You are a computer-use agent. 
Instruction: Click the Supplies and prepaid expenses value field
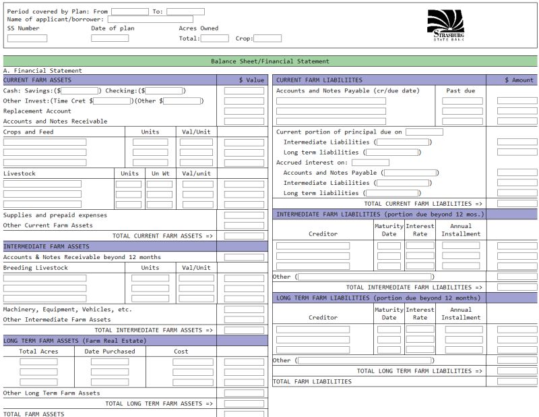pos(244,215)
